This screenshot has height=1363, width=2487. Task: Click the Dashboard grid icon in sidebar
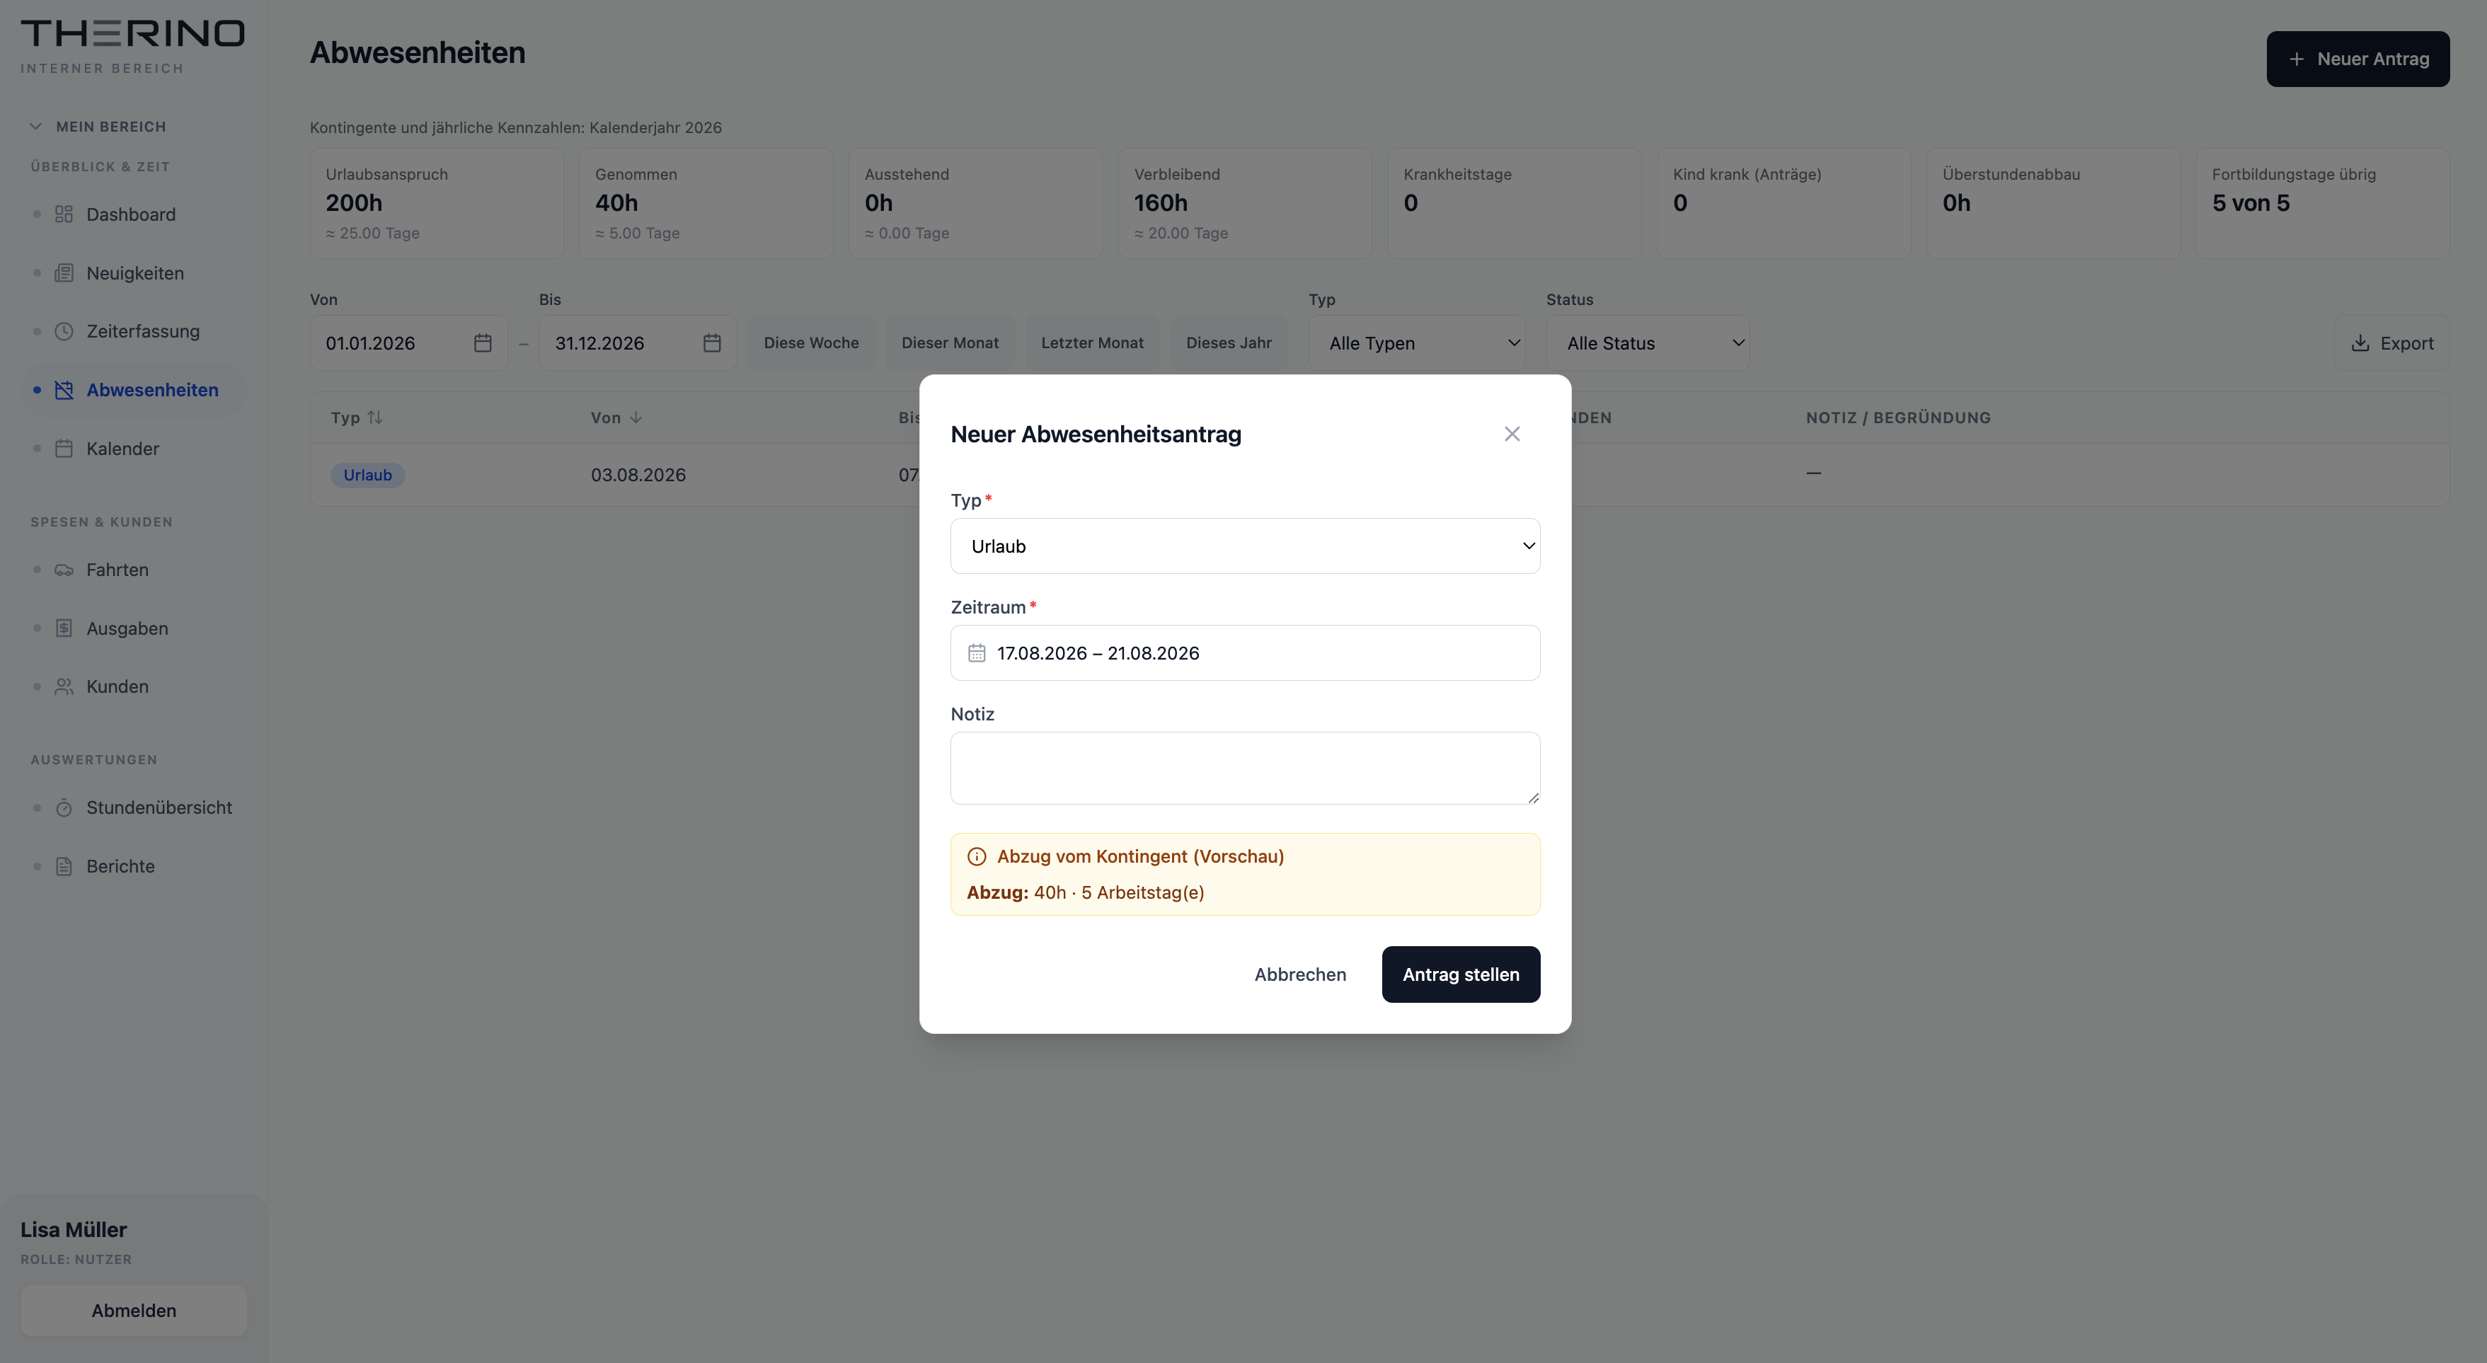click(64, 214)
